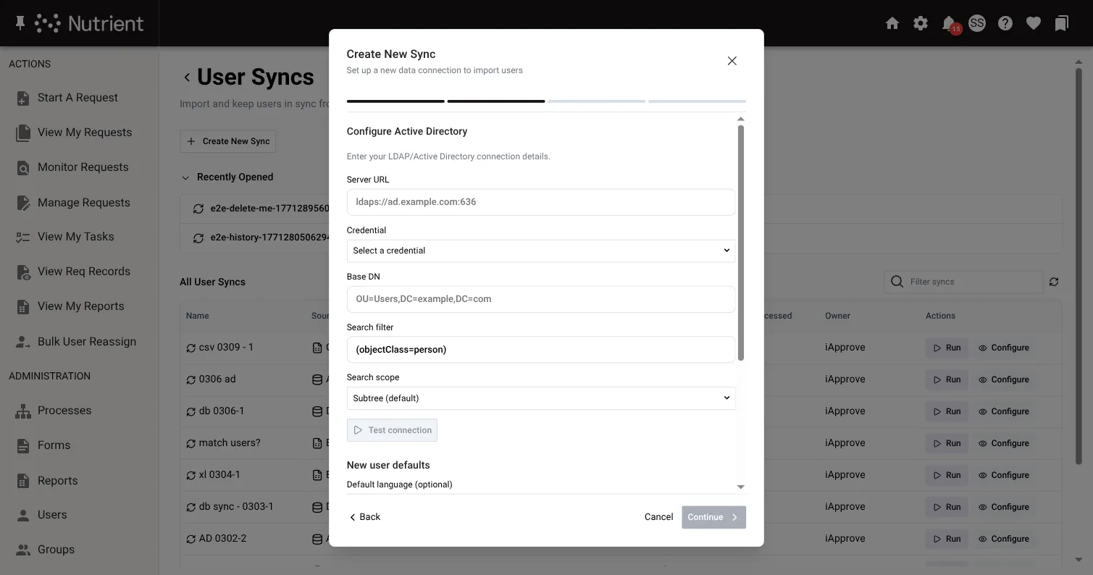Click the View My Reports sidebar icon
This screenshot has height=575, width=1093.
(x=23, y=306)
